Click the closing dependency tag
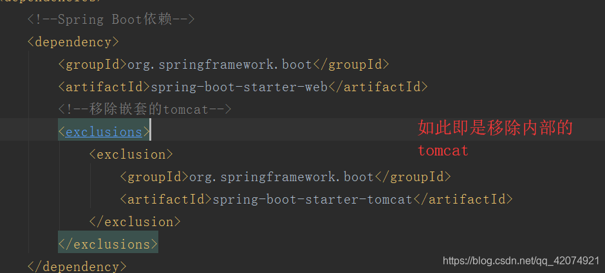 pyautogui.click(x=77, y=267)
